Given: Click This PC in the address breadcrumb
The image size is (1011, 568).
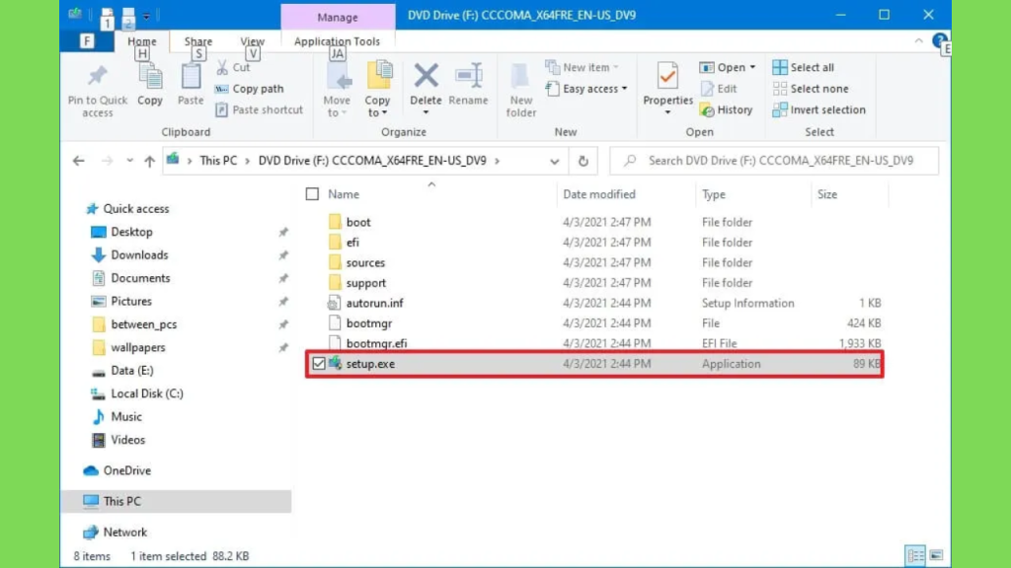Looking at the screenshot, I should 218,161.
